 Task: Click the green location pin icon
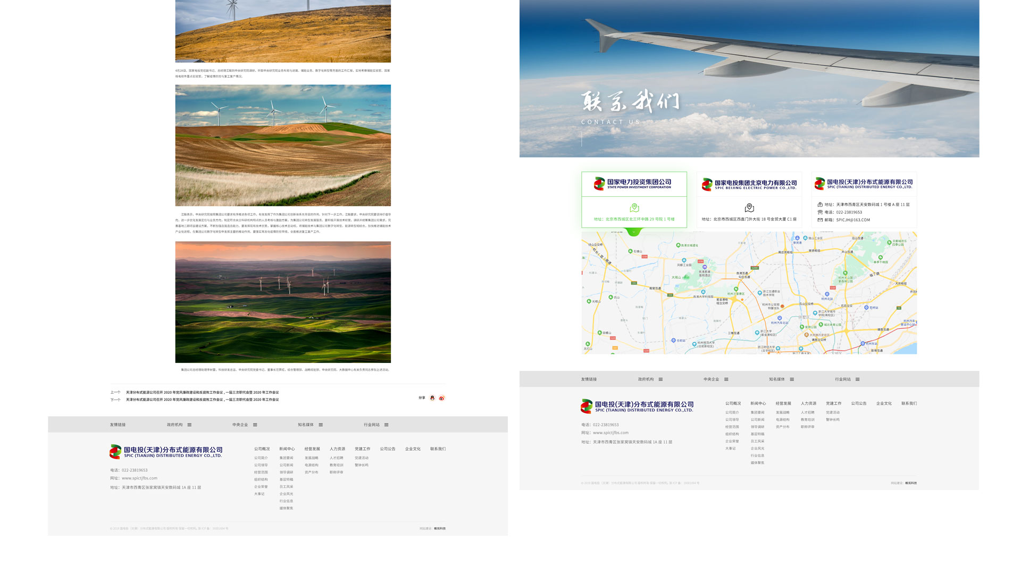[634, 208]
